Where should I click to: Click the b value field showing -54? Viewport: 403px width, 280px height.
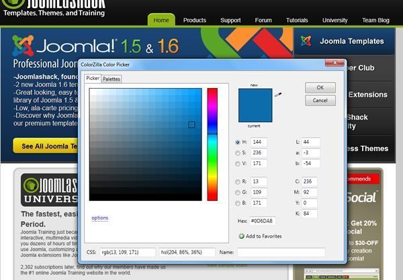point(310,163)
